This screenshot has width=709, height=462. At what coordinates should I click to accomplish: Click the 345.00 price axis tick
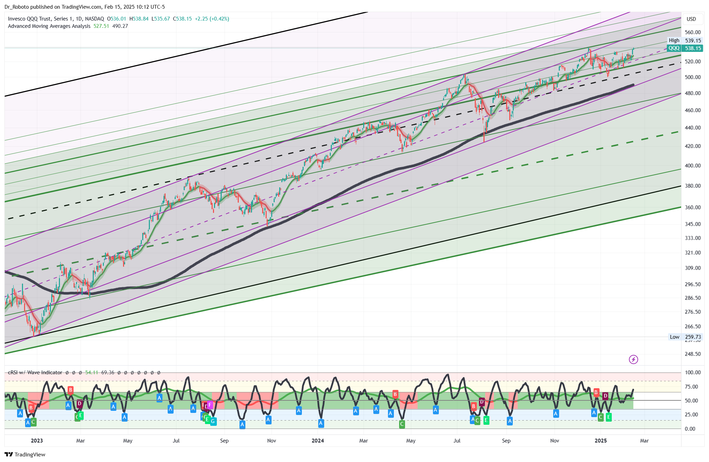click(x=693, y=224)
